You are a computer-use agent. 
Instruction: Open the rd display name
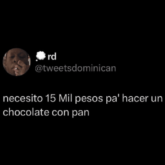pos(52,56)
